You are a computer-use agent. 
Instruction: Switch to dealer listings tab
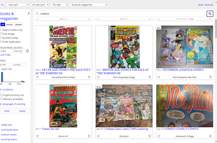coord(19,24)
